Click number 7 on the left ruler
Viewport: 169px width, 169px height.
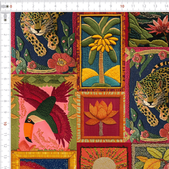(x=5, y=90)
